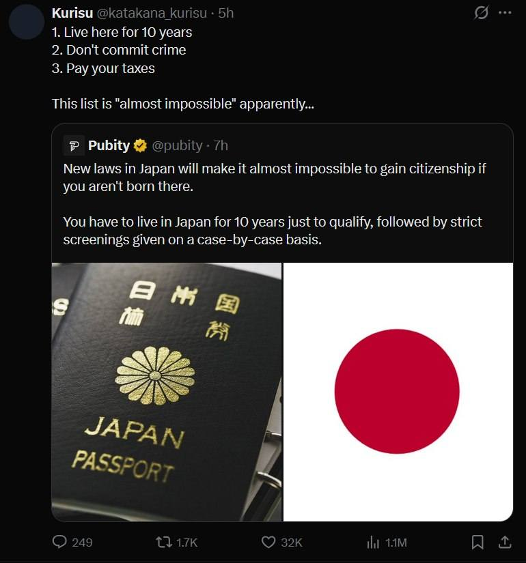The image size is (526, 563).
Task: Open the 7h timestamp on quoted post
Action: point(221,145)
